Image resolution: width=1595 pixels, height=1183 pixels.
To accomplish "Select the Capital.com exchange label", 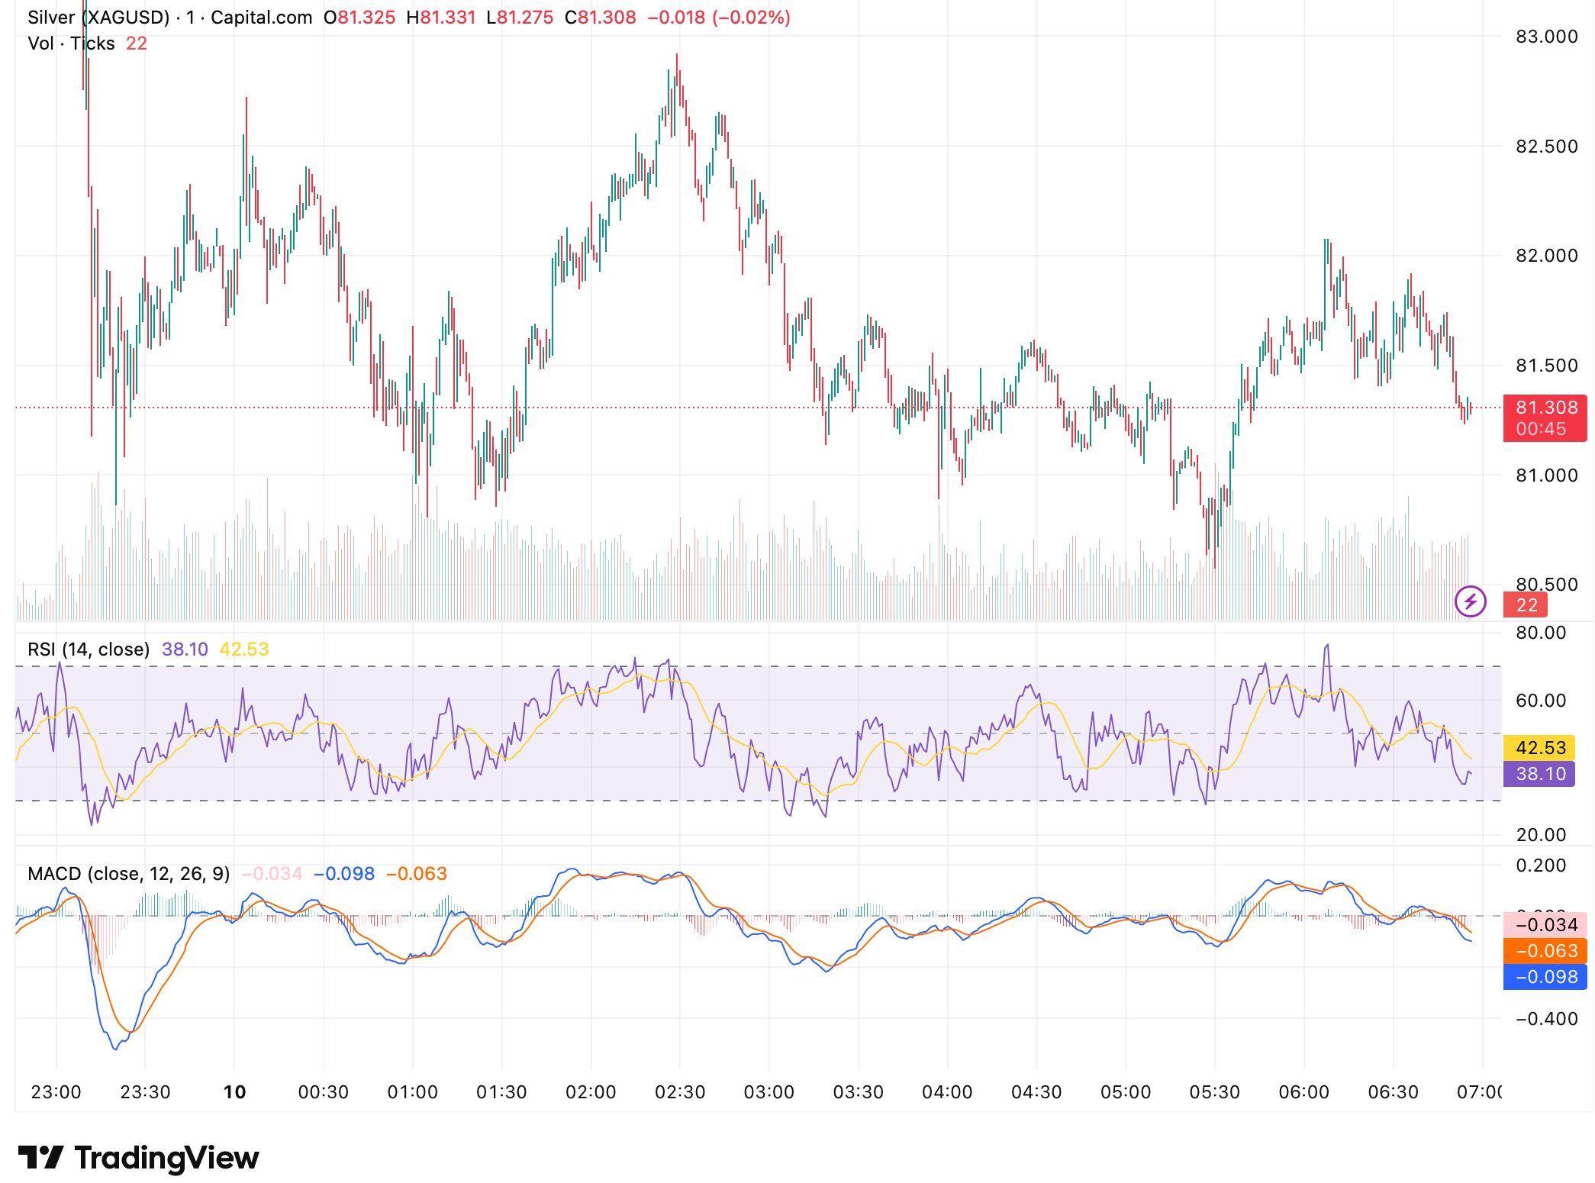I will [x=263, y=17].
